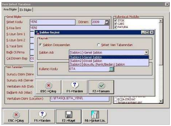Click the grid icon in Kullanıcı Kodu field

pyautogui.click(x=111, y=69)
